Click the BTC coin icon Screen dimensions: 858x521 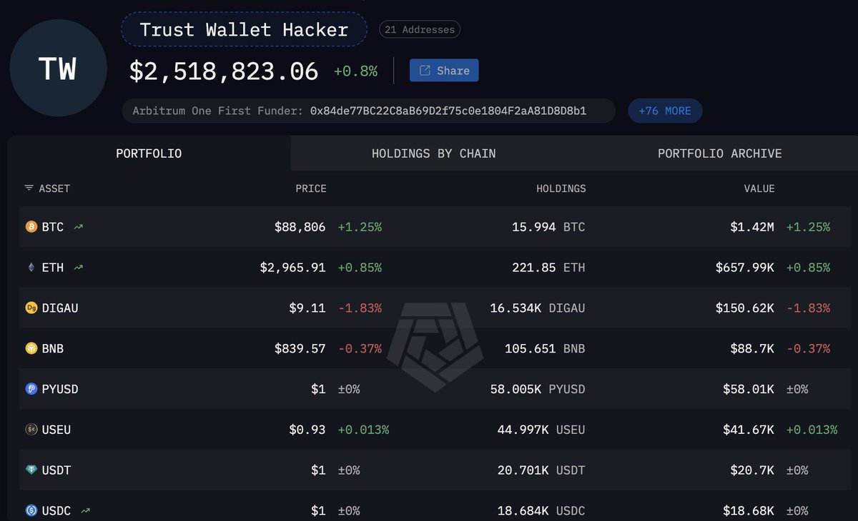pos(31,227)
